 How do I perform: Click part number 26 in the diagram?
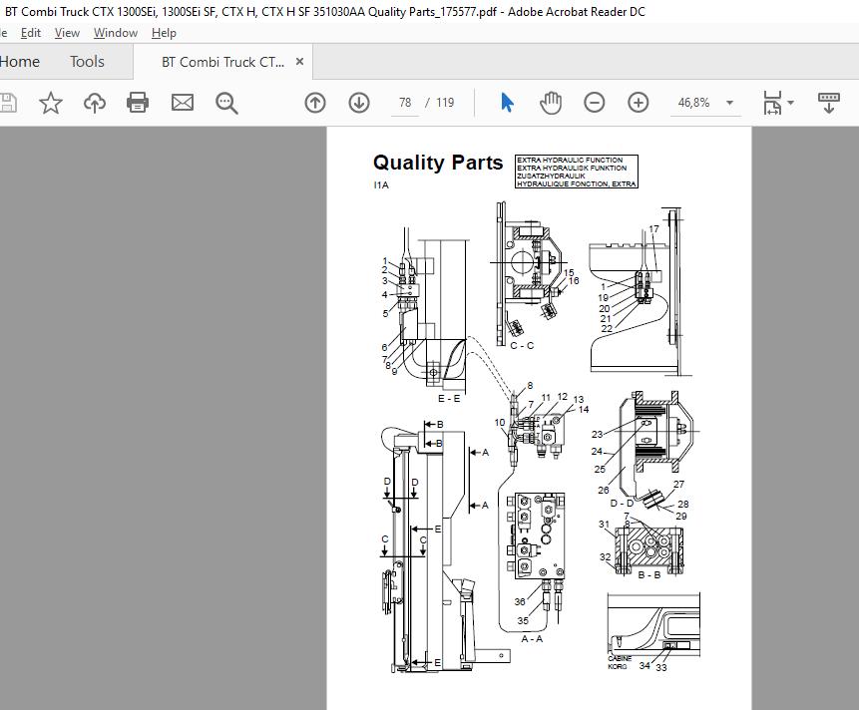(x=604, y=490)
